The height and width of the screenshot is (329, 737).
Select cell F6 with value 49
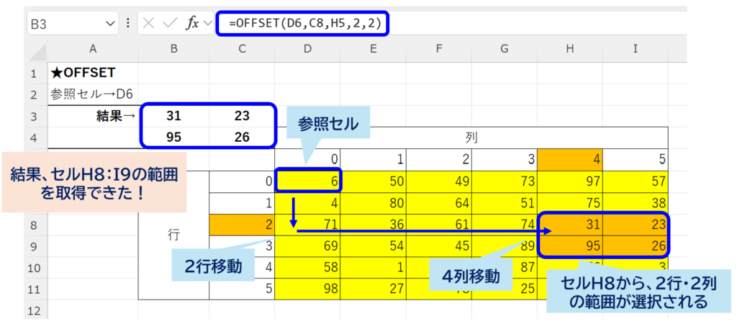439,181
